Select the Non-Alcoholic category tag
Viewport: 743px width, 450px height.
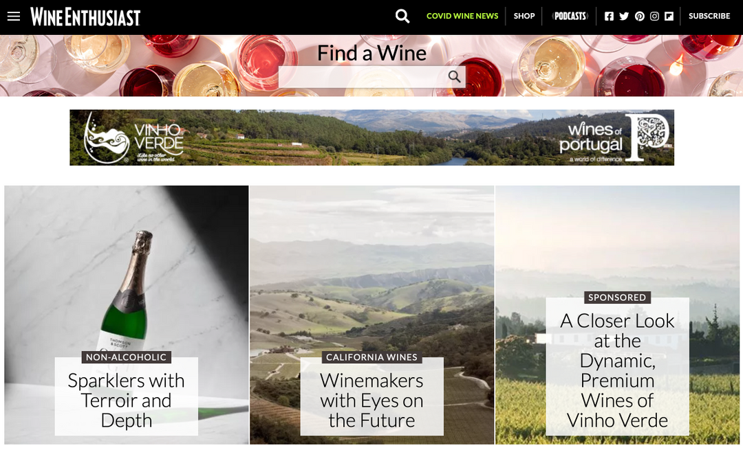pos(126,357)
